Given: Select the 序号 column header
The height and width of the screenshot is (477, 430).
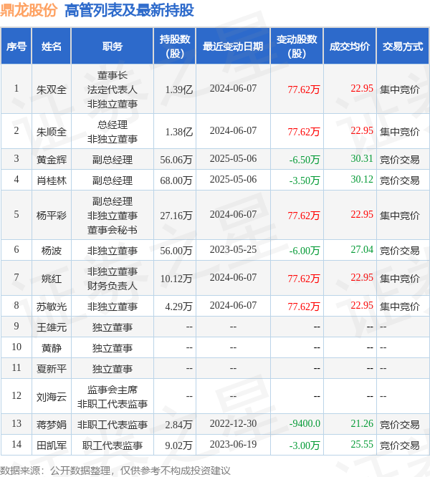Looking at the screenshot, I should (16, 47).
